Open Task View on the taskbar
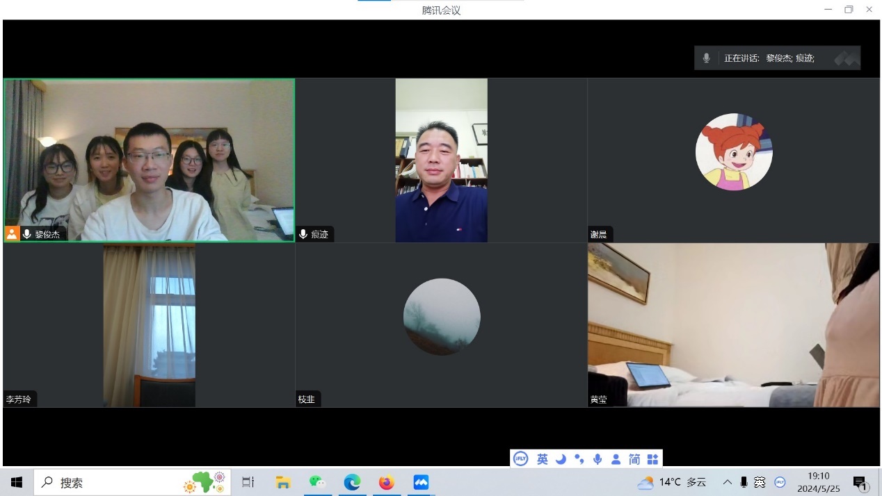The height and width of the screenshot is (496, 882). pos(248,482)
